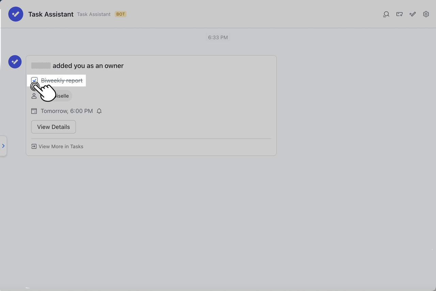
Task: Expand the due date Tomorrow, 6:00 PM
Action: [66, 111]
